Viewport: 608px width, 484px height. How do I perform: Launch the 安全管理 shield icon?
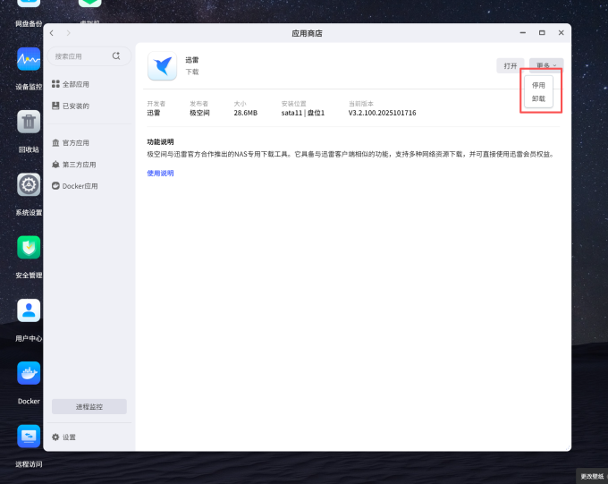click(29, 248)
